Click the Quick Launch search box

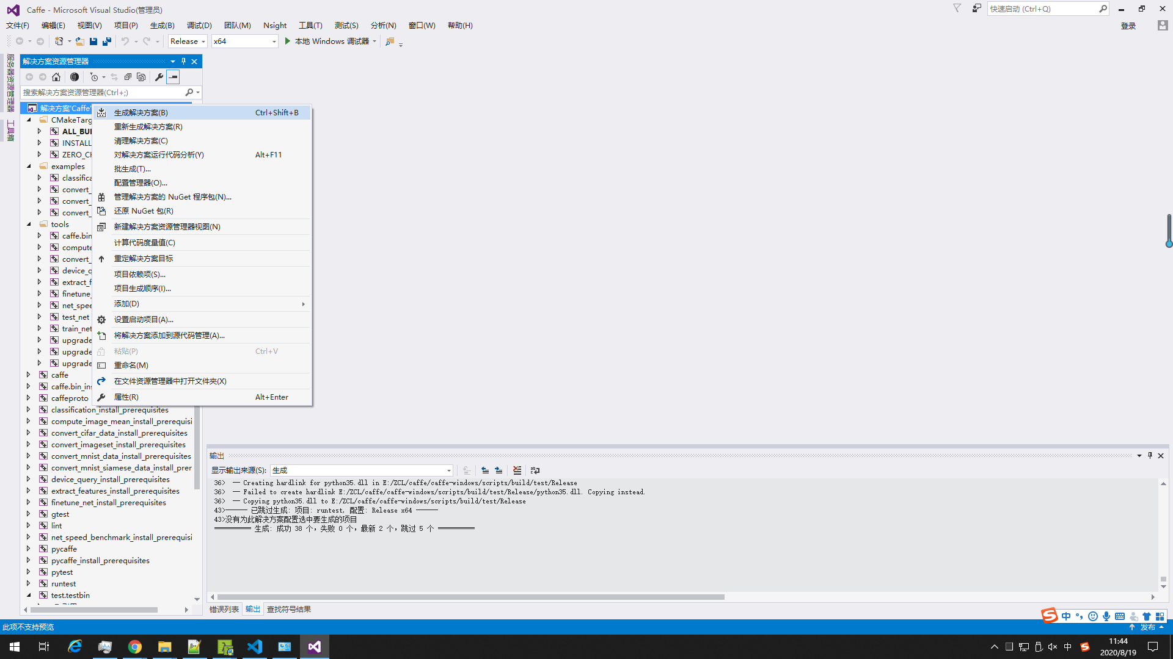(1043, 9)
